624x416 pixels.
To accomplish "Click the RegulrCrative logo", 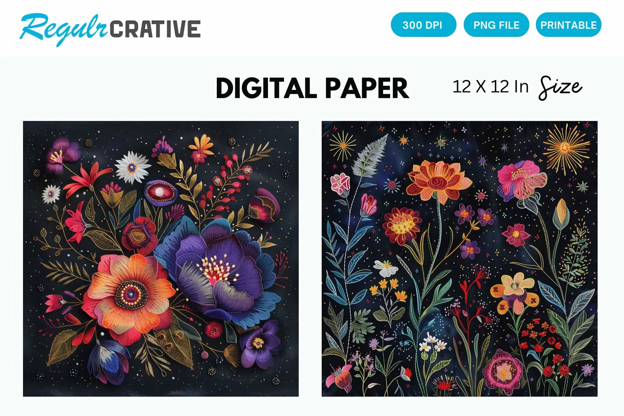I will 110,29.
